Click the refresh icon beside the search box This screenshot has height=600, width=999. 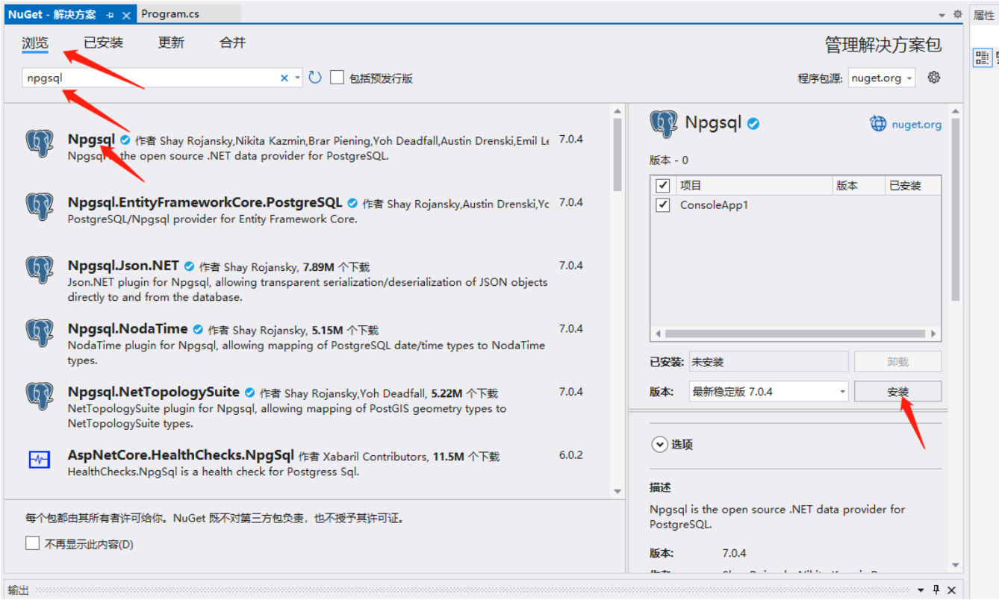click(x=315, y=78)
